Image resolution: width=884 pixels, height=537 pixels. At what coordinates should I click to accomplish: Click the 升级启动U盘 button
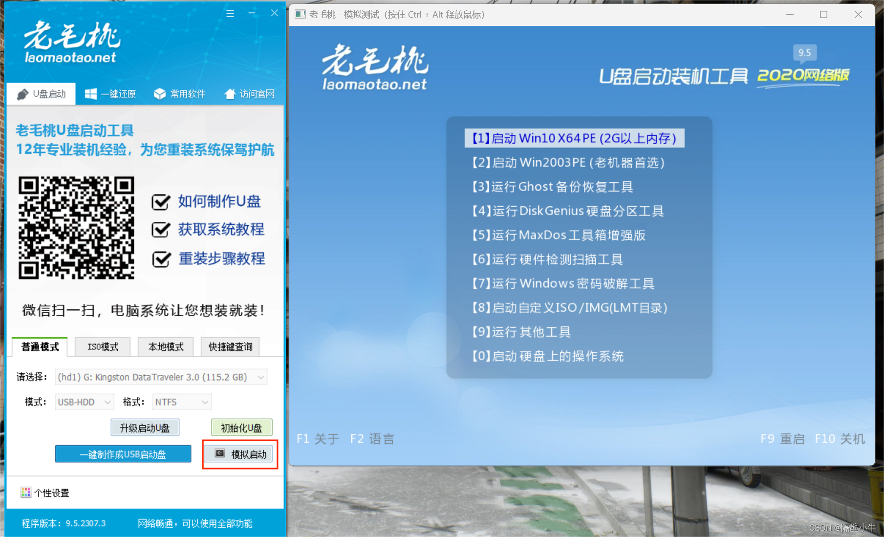click(x=145, y=428)
